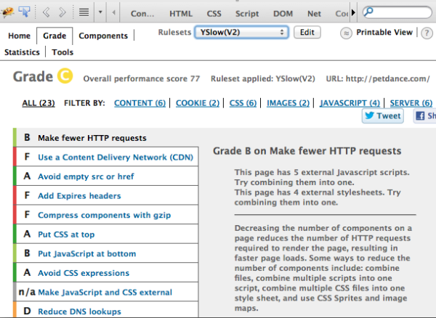This screenshot has width=436, height=318.
Task: Open the small toolbar dropdown arrow
Action: click(x=100, y=12)
